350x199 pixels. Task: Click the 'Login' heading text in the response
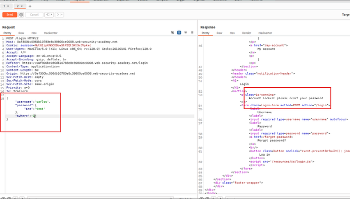click(244, 84)
